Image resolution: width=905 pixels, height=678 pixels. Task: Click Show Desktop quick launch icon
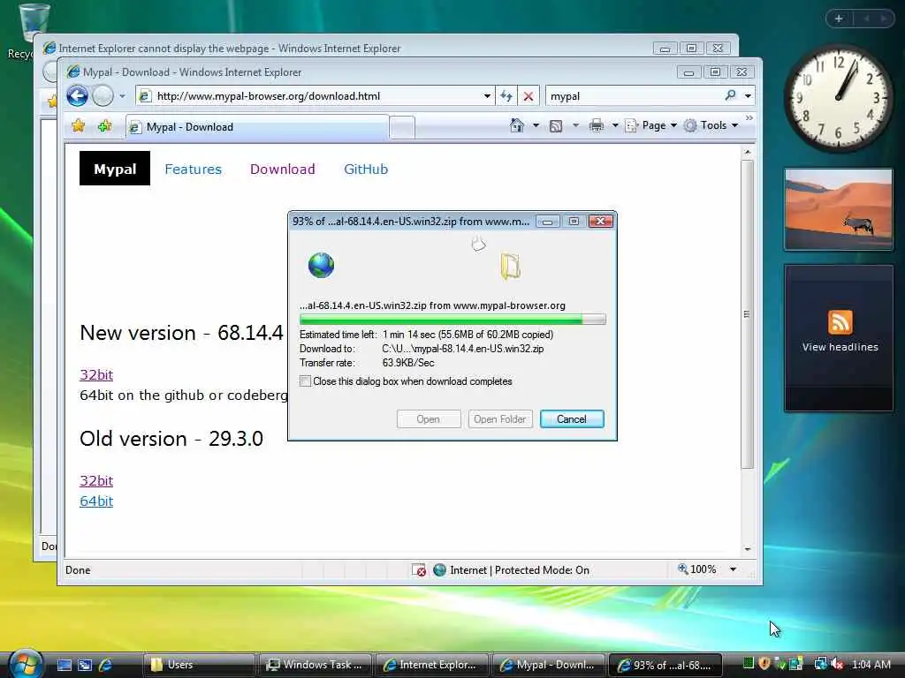[64, 665]
